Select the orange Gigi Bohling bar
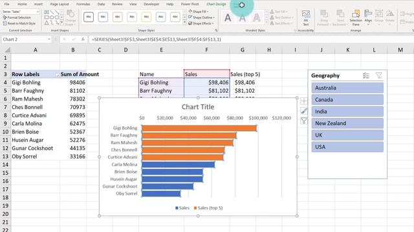 coord(199,128)
